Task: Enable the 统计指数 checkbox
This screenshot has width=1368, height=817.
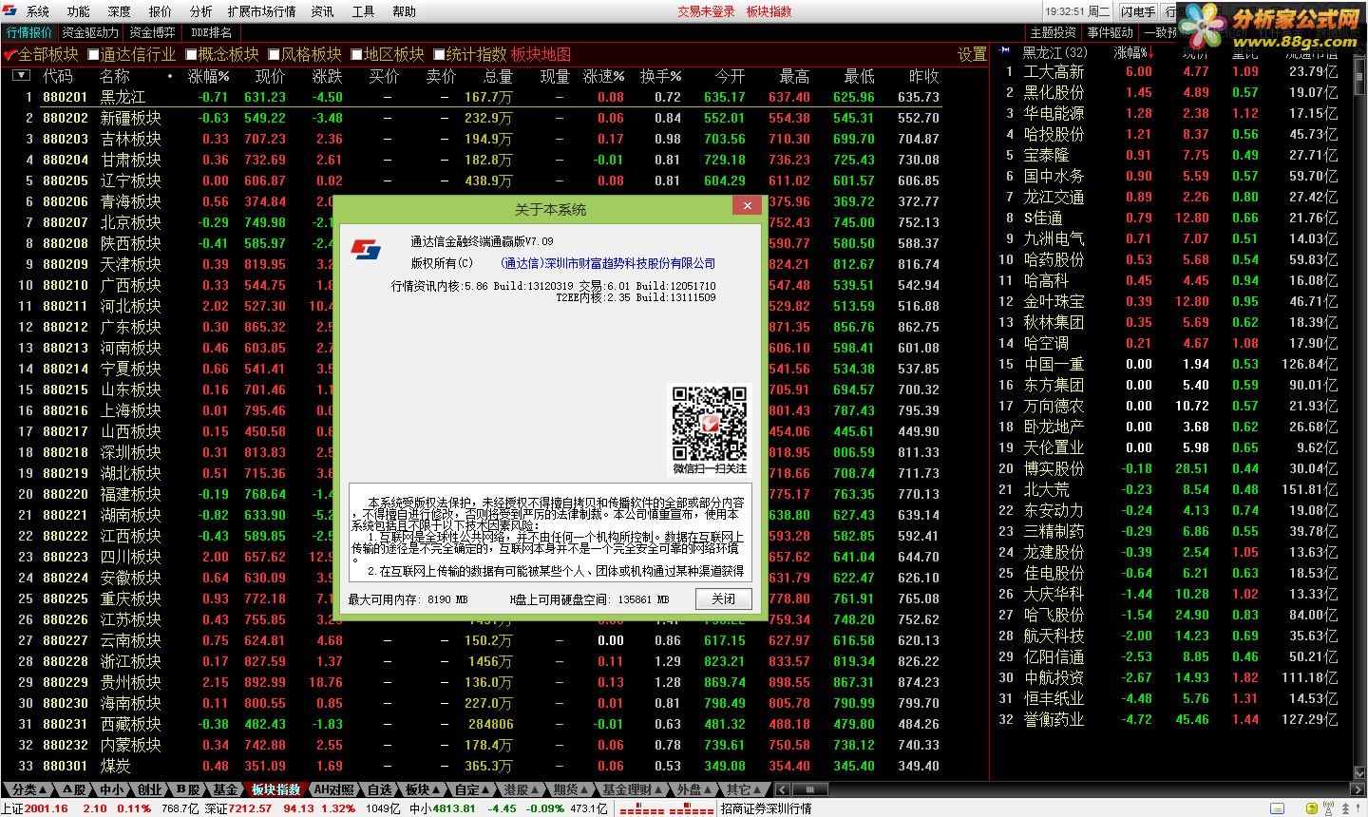Action: point(440,54)
